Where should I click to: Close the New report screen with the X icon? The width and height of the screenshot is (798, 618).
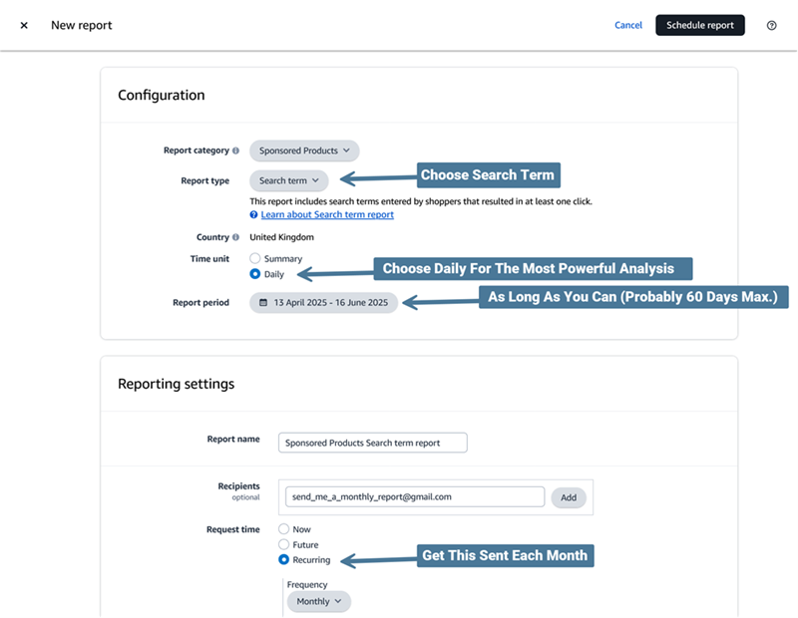(x=24, y=25)
